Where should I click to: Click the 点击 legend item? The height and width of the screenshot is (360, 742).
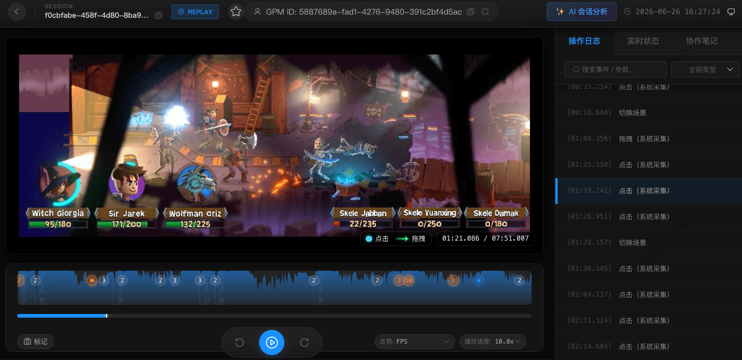(377, 239)
